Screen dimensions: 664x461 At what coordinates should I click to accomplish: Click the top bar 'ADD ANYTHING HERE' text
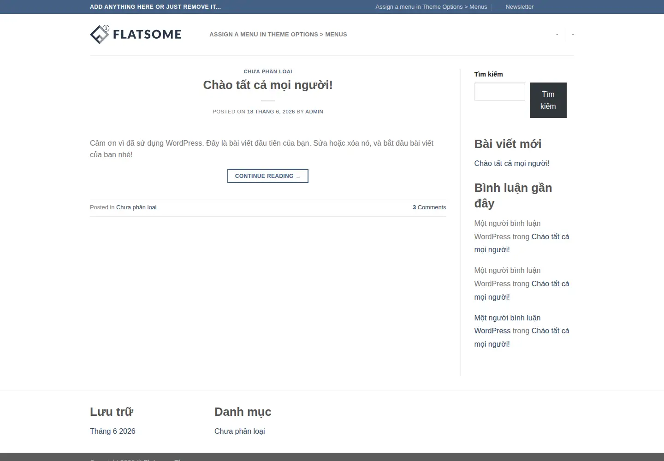coord(155,7)
